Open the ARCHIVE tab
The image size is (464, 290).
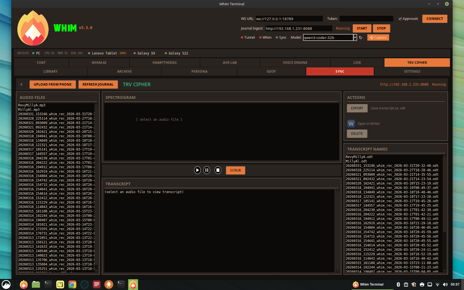tap(124, 71)
